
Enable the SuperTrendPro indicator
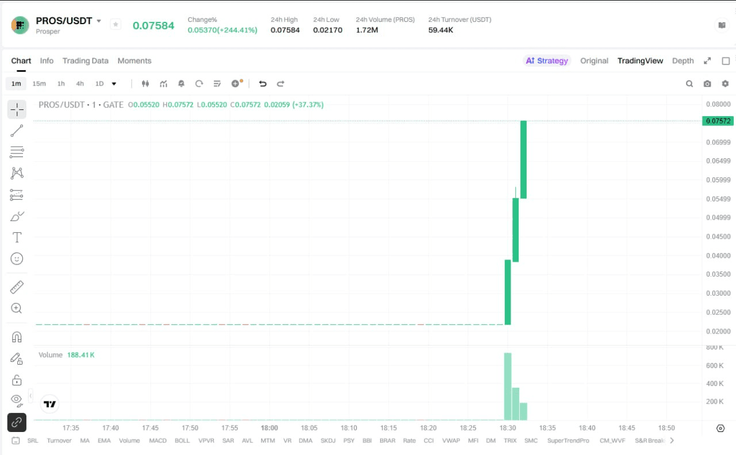click(568, 441)
